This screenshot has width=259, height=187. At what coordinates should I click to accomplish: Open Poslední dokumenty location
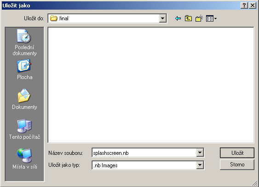(24, 43)
